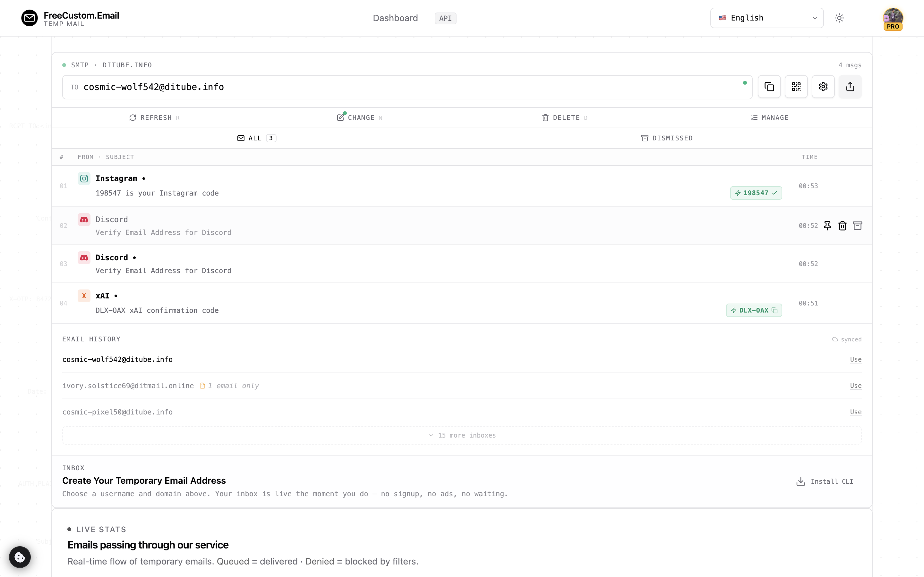Open the English language dropdown

click(x=767, y=18)
